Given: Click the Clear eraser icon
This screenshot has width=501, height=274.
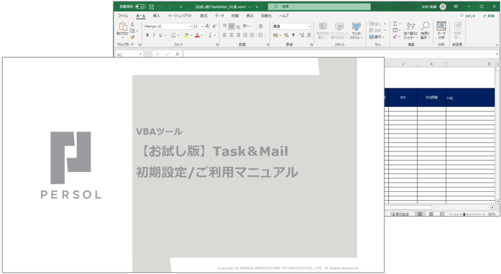Looking at the screenshot, I should click(x=395, y=37).
